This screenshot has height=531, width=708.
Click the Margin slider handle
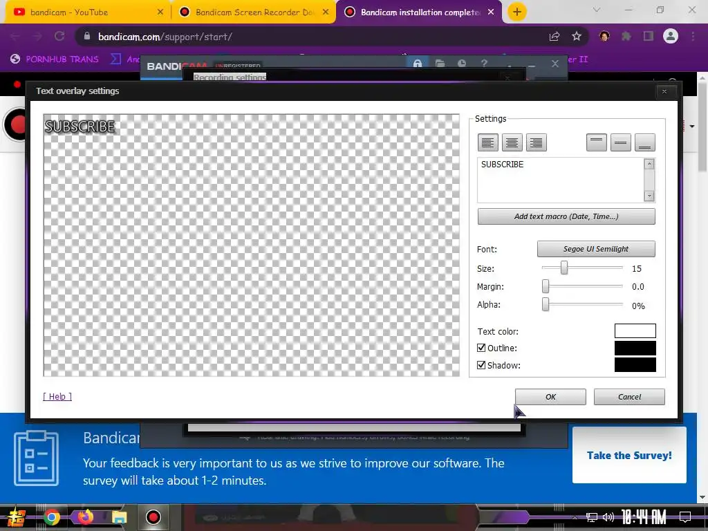(546, 286)
